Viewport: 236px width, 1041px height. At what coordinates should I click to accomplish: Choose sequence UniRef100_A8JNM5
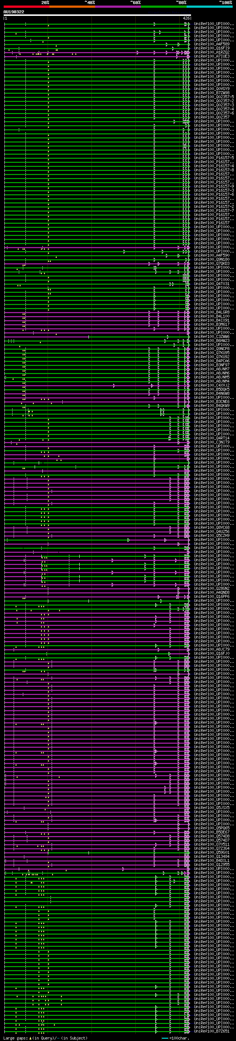[x=212, y=377]
